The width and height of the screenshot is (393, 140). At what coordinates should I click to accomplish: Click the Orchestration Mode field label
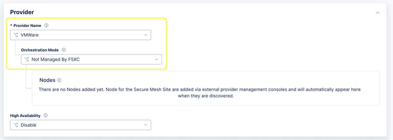tap(40, 50)
